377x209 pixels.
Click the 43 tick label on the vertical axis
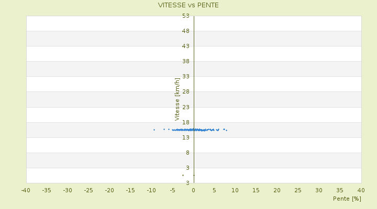tap(186, 46)
